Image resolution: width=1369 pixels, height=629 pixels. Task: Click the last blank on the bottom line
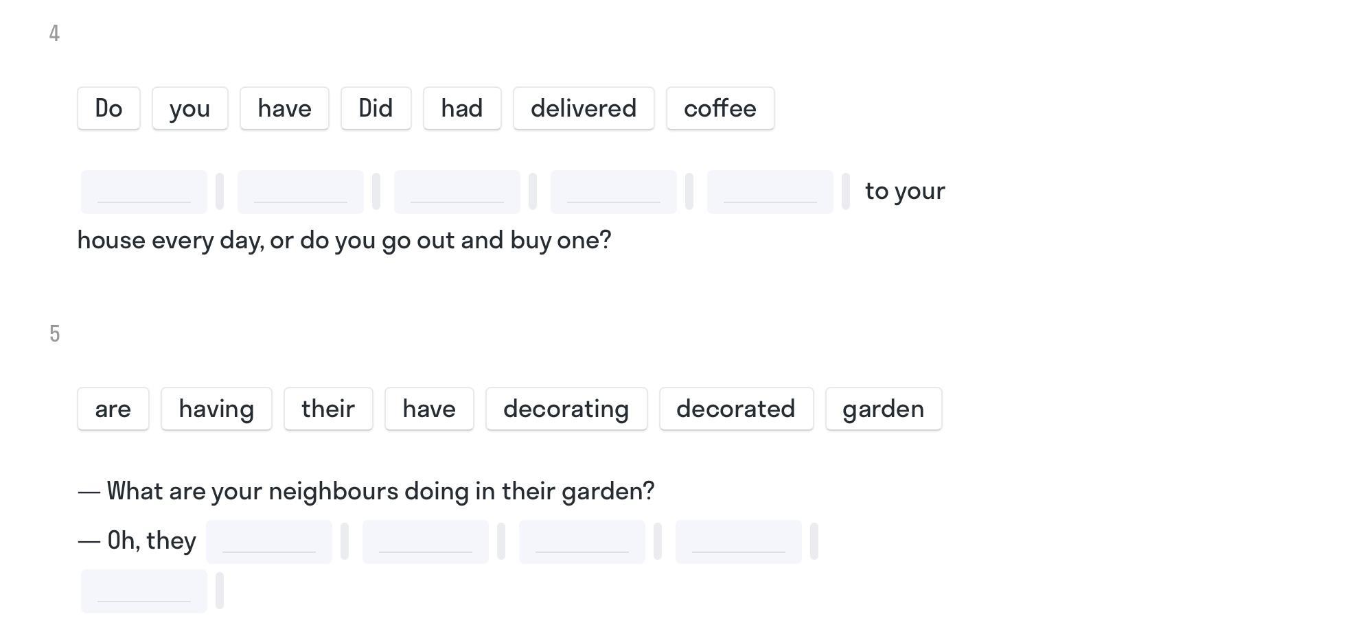(x=144, y=591)
